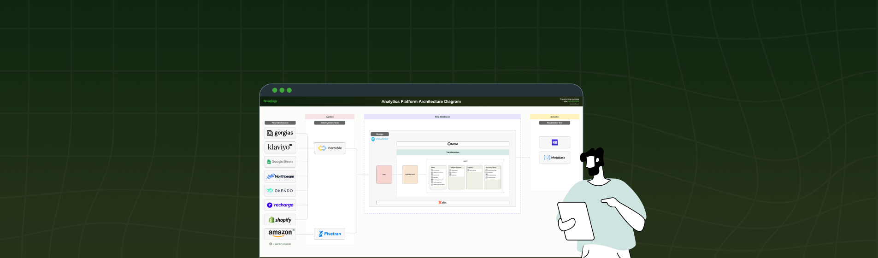
Task: Click the Analytics Platform Architecture Diagram title
Action: pyautogui.click(x=421, y=102)
